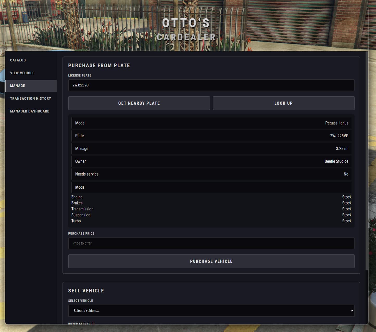Screen dimensions: 376x332
Task: Click the Look Up button
Action: [x=283, y=103]
